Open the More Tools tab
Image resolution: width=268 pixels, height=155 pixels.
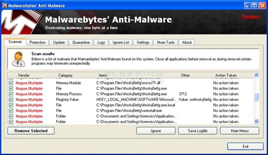point(166,42)
